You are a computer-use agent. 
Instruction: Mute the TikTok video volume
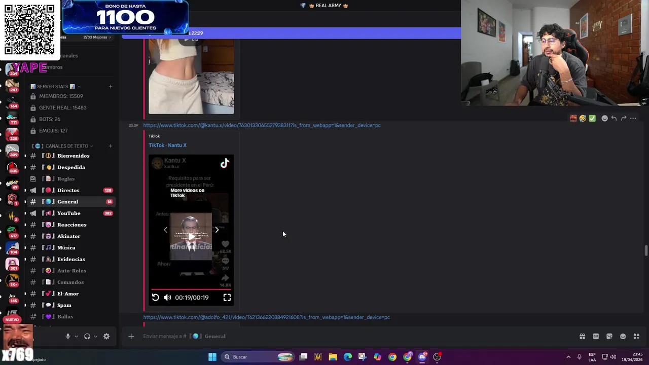(x=167, y=298)
